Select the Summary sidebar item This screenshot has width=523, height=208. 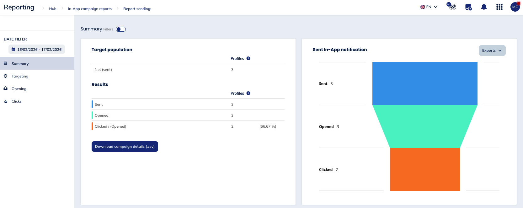[20, 64]
